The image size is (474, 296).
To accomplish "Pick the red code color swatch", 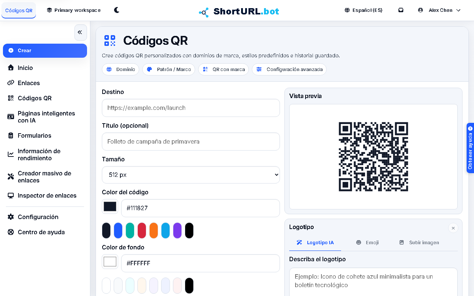I will tap(142, 231).
